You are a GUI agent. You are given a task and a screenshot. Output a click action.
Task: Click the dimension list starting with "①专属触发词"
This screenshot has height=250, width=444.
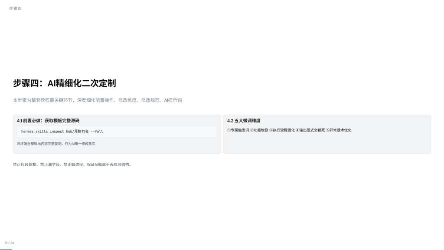pyautogui.click(x=289, y=130)
